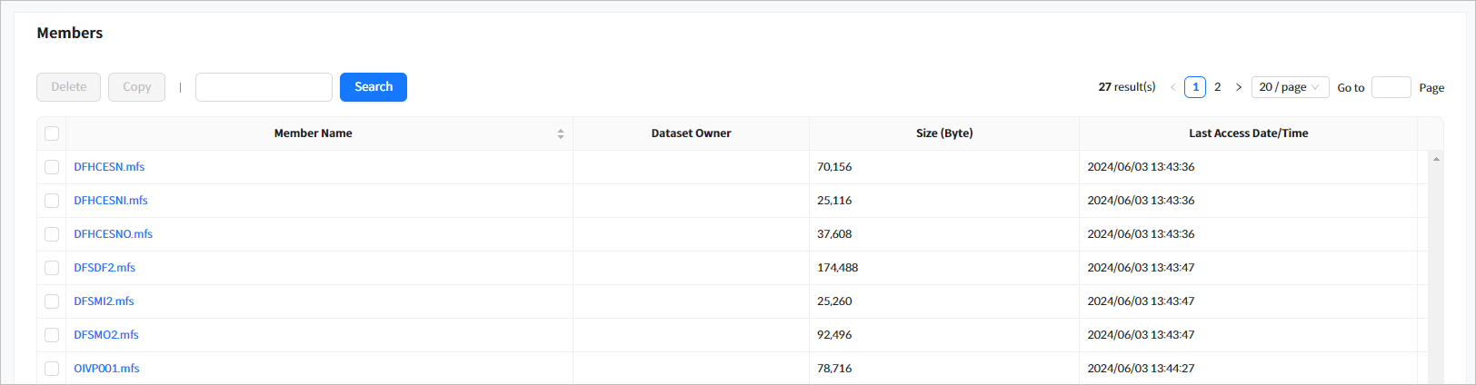1476x385 pixels.
Task: Open the 20 / page dropdown
Action: click(x=1289, y=87)
